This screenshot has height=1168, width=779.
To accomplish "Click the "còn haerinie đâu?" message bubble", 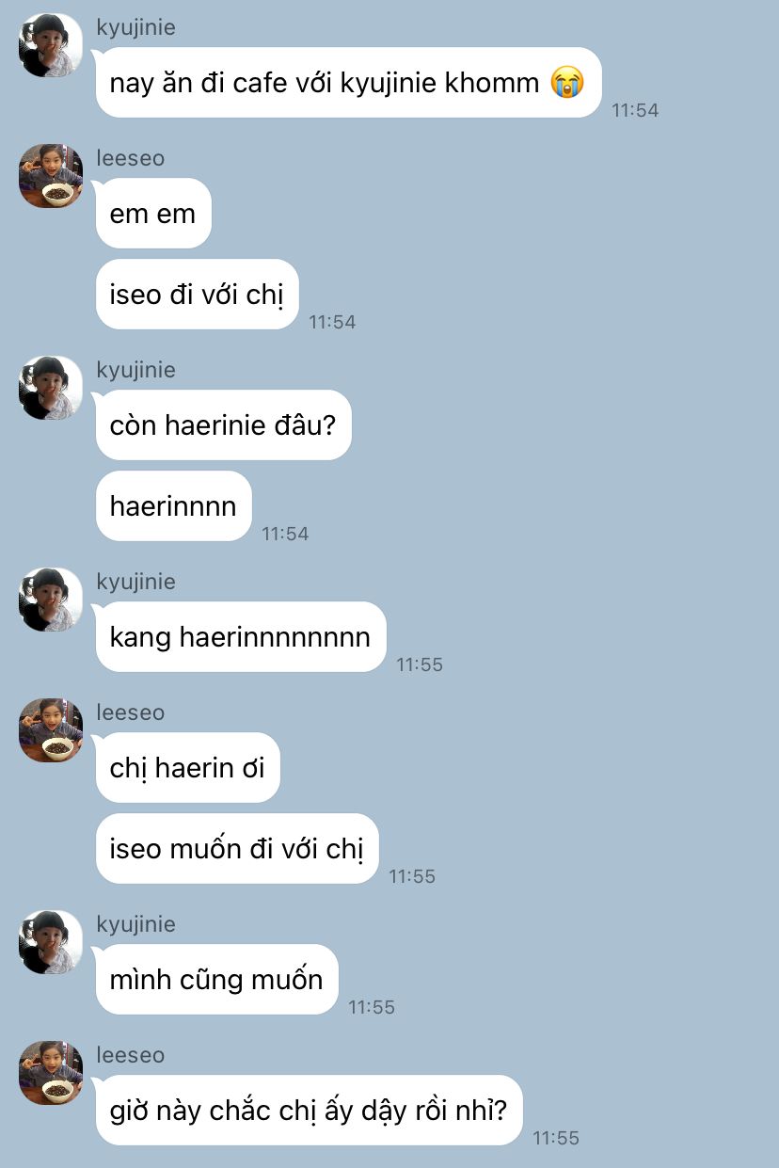I will [223, 425].
